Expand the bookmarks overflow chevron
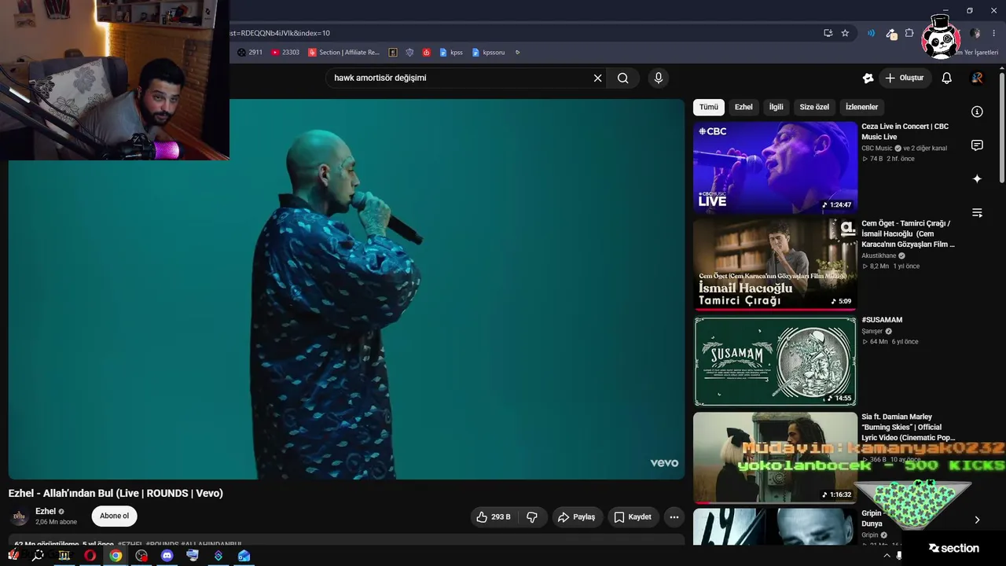This screenshot has height=566, width=1006. click(517, 53)
